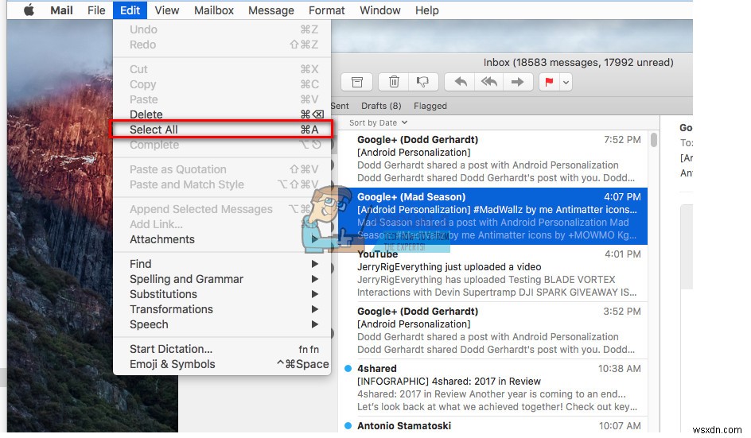Open the Sort by Date dropdown
This screenshot has width=751, height=438.
point(378,122)
